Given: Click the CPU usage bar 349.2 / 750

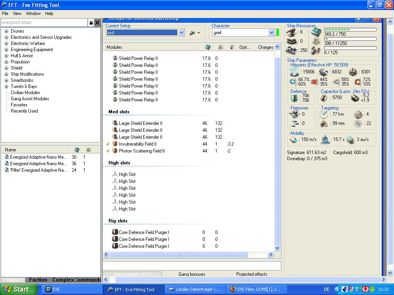Looking at the screenshot, I should (x=350, y=30).
